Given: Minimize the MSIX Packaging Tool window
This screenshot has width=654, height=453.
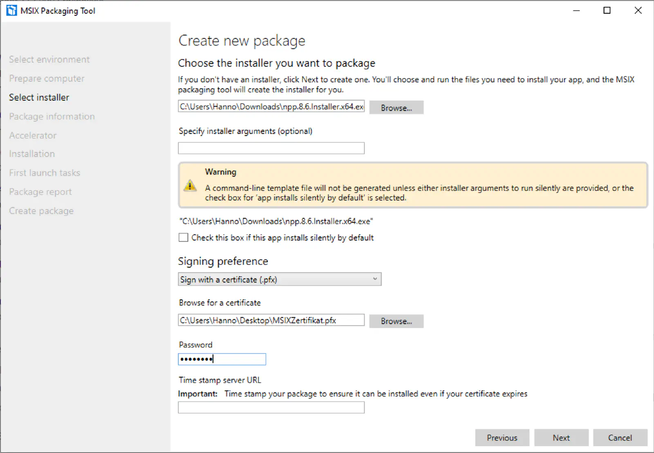Looking at the screenshot, I should [x=576, y=11].
